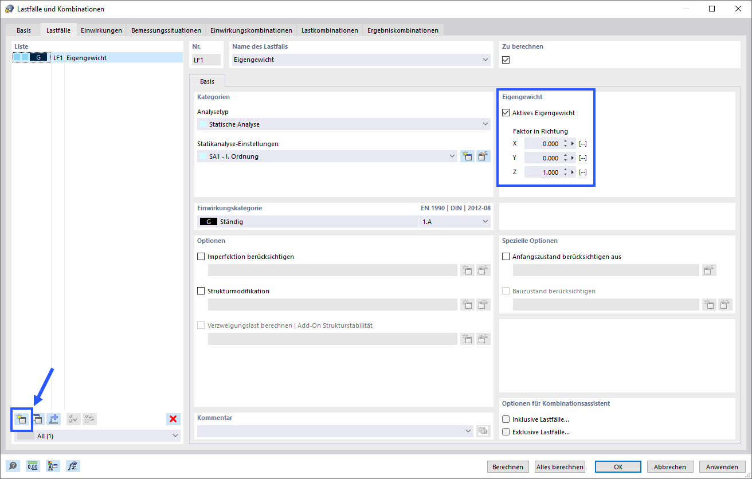Open the help speech-bubble icon
Image resolution: width=752 pixels, height=479 pixels.
tap(13, 466)
